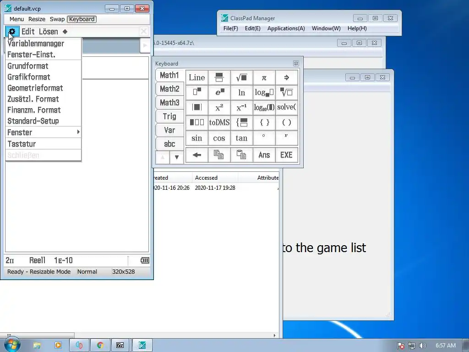Toggle the Keyboard button in default.vcp

tap(82, 19)
